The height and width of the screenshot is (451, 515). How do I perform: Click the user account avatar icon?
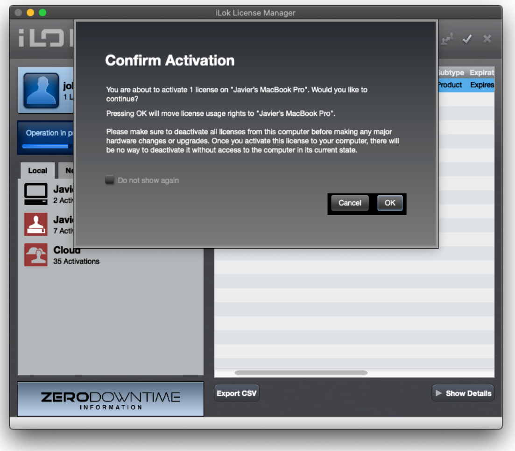tap(41, 91)
